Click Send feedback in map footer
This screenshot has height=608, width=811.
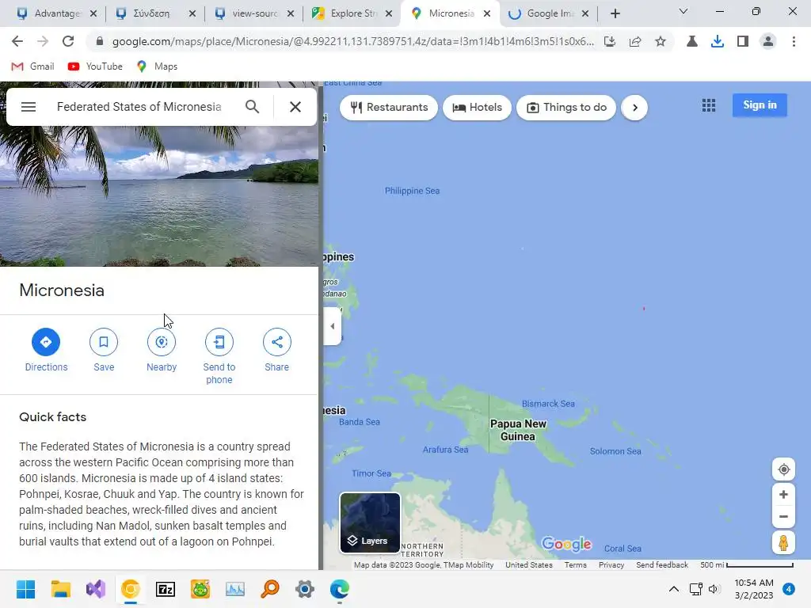tap(662, 565)
